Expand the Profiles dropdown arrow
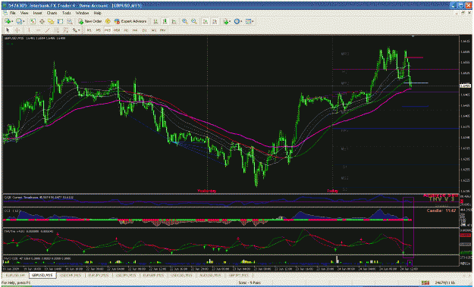The height and width of the screenshot is (287, 474). coord(24,21)
